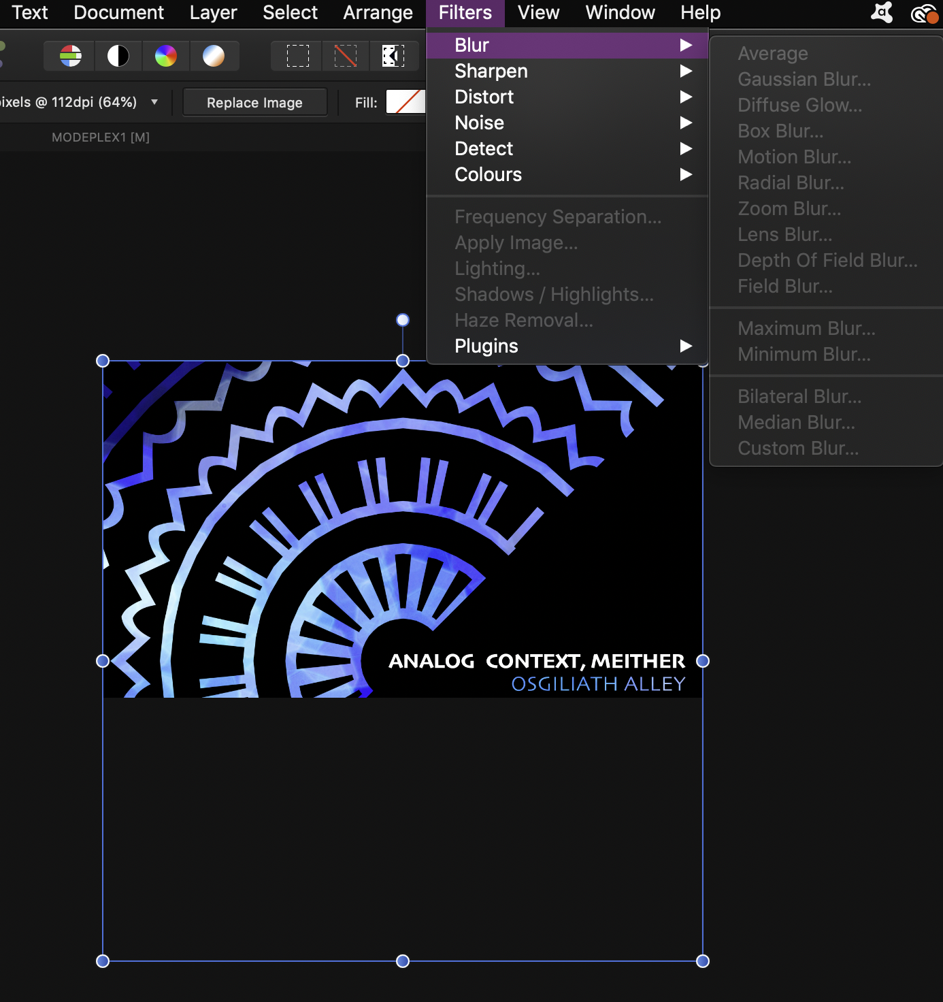The height and width of the screenshot is (1002, 943).
Task: Click the White Balance gradient sphere icon
Action: (x=214, y=56)
